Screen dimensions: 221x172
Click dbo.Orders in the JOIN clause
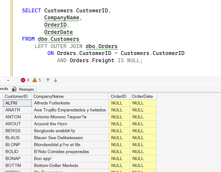click(101, 46)
